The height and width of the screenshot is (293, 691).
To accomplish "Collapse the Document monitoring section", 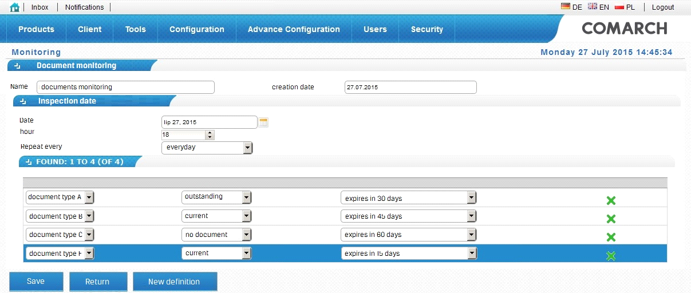I will coord(17,66).
